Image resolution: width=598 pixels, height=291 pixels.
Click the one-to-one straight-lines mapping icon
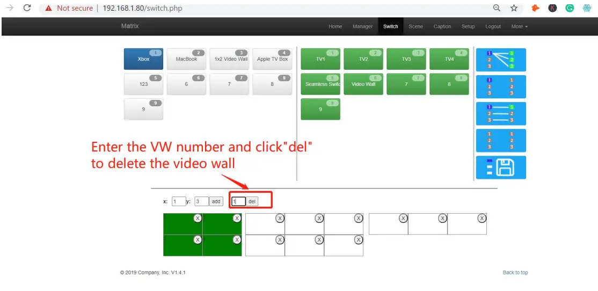pyautogui.click(x=501, y=114)
